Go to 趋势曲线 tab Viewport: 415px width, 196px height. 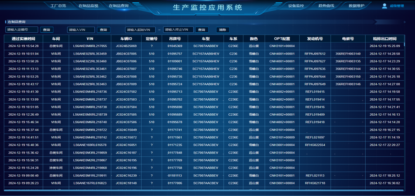coord(326,6)
